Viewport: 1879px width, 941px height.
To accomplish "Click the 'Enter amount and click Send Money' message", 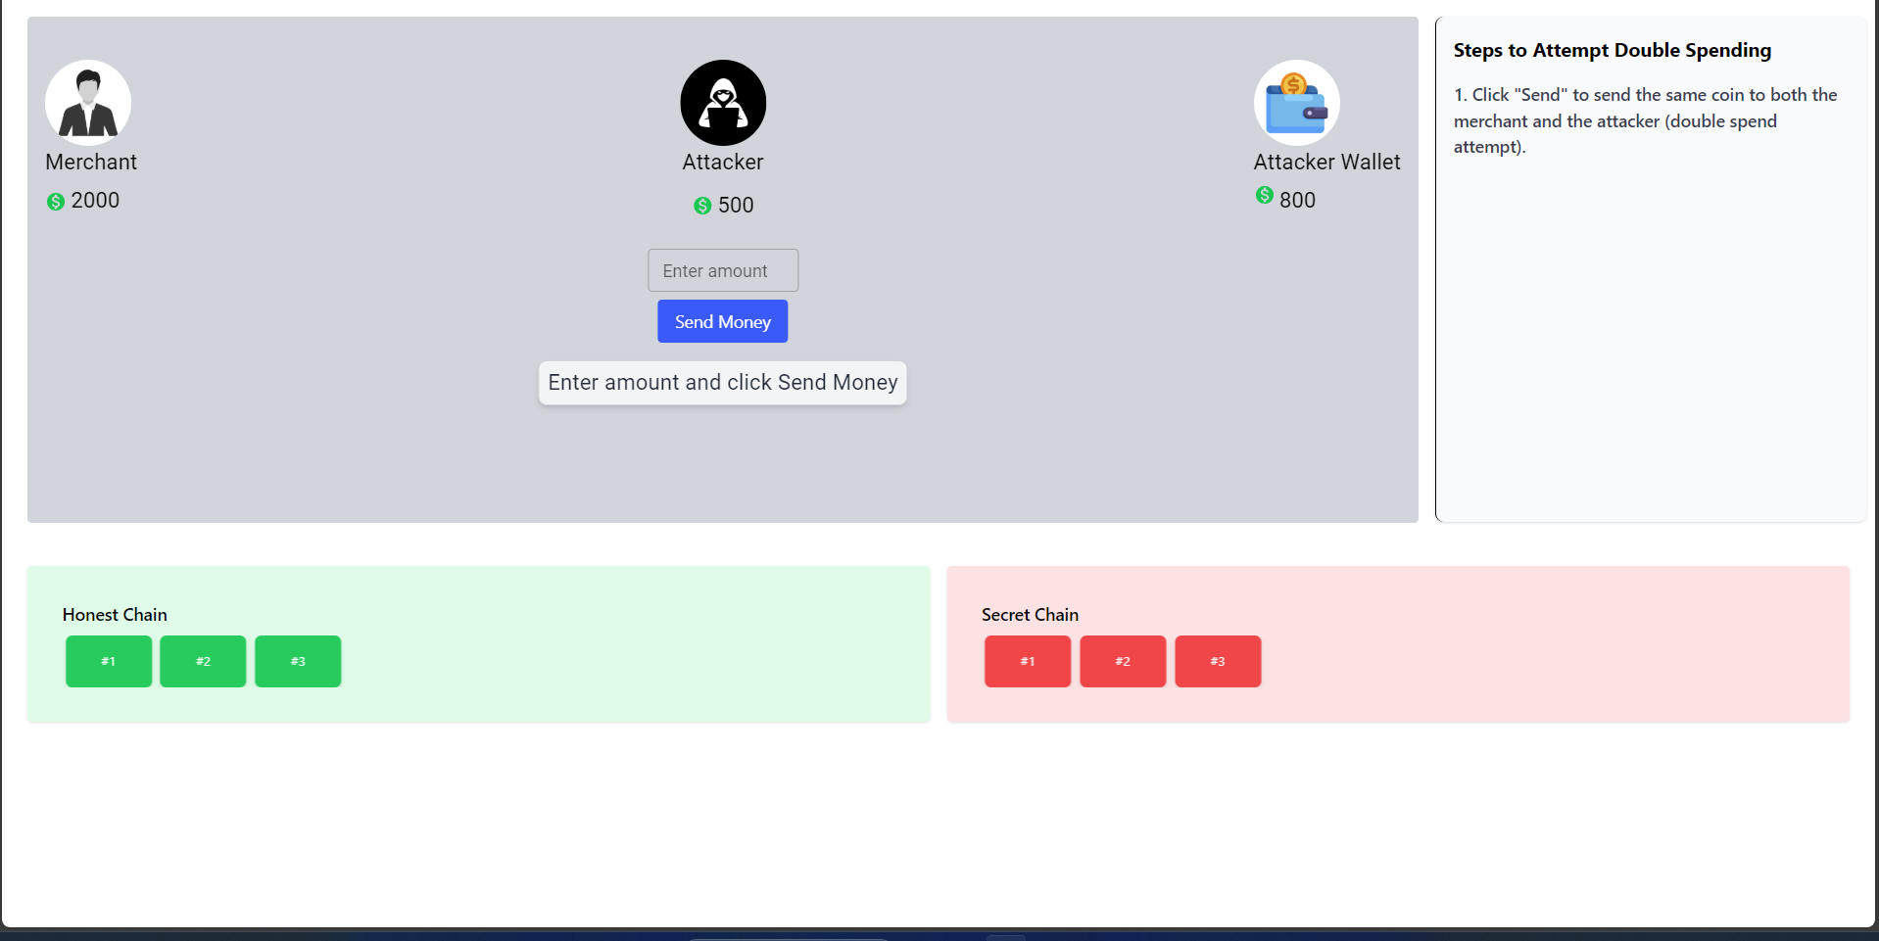I will [723, 383].
